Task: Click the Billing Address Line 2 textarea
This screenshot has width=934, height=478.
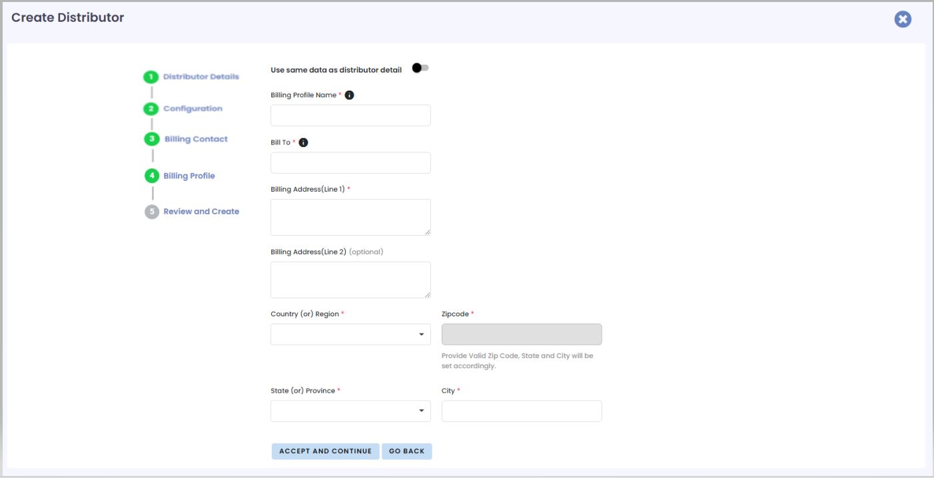Action: [x=350, y=280]
